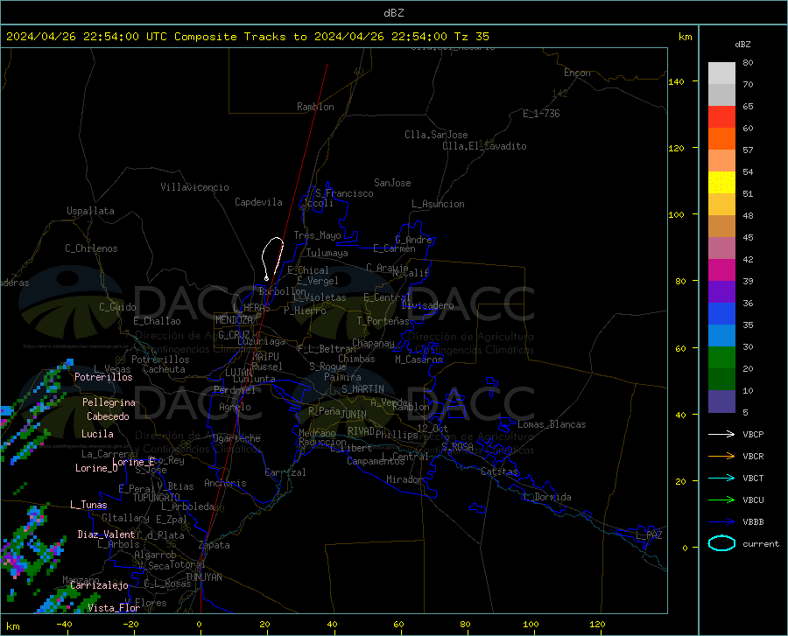
Task: Click the TUPUNGATO label
Action: [157, 498]
